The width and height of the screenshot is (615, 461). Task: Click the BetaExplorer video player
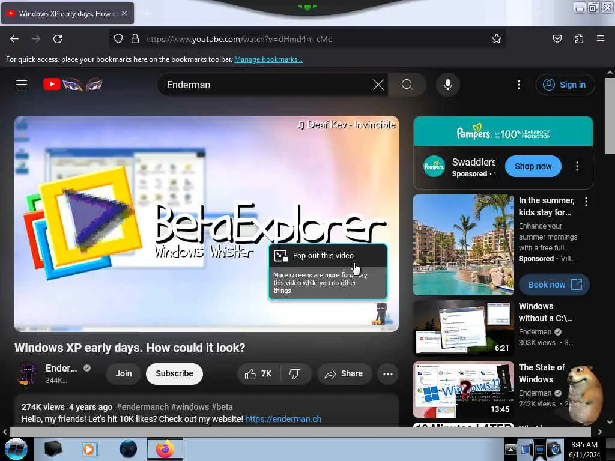coord(207,224)
